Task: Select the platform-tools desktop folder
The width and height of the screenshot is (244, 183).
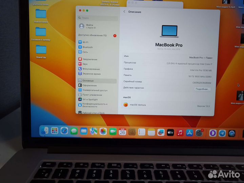Action: 41,3
